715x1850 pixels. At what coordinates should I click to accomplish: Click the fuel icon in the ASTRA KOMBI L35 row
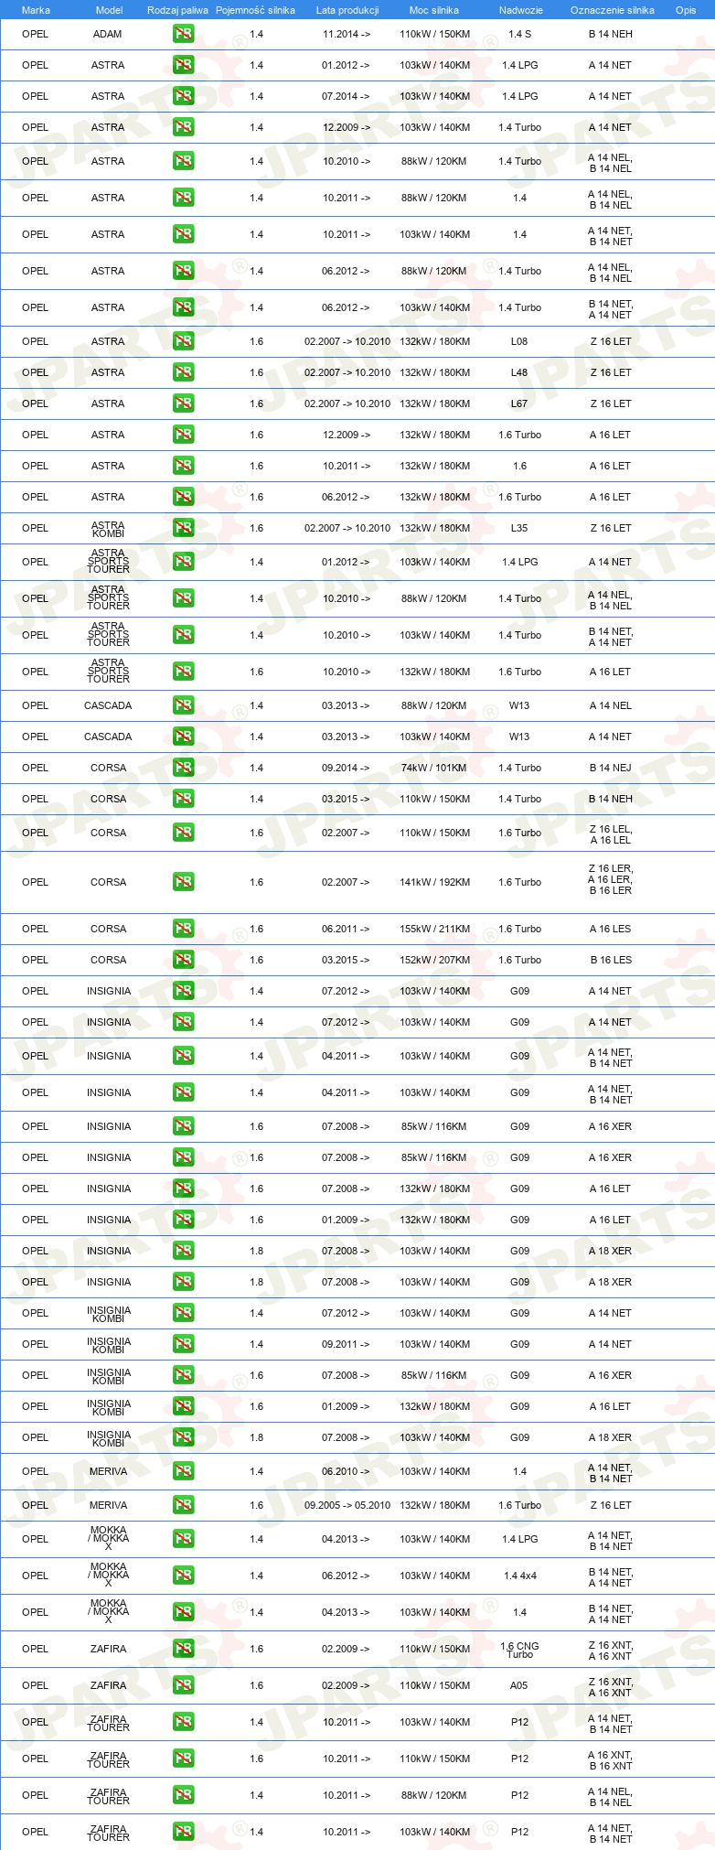click(183, 528)
